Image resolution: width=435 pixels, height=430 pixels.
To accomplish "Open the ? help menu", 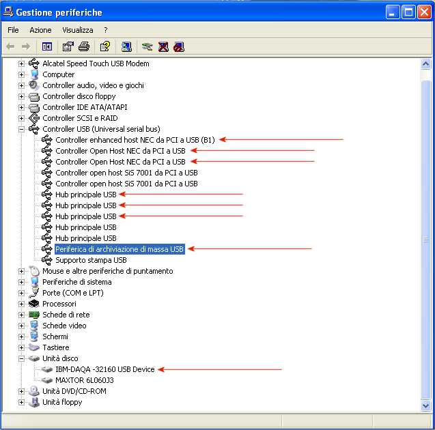I will click(x=106, y=30).
